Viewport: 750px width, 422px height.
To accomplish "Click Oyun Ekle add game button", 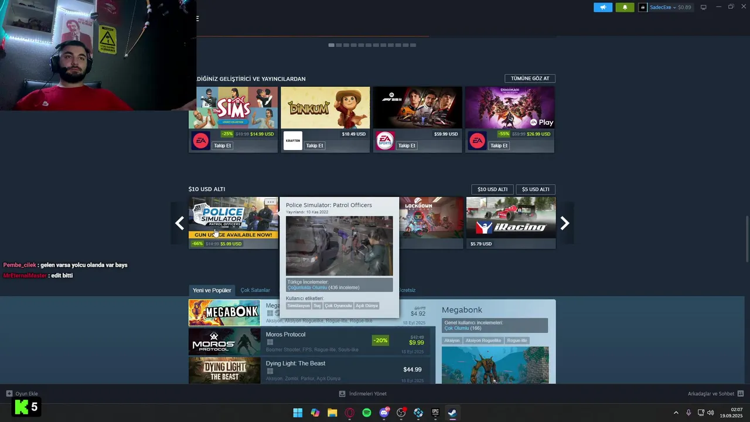I will (22, 394).
